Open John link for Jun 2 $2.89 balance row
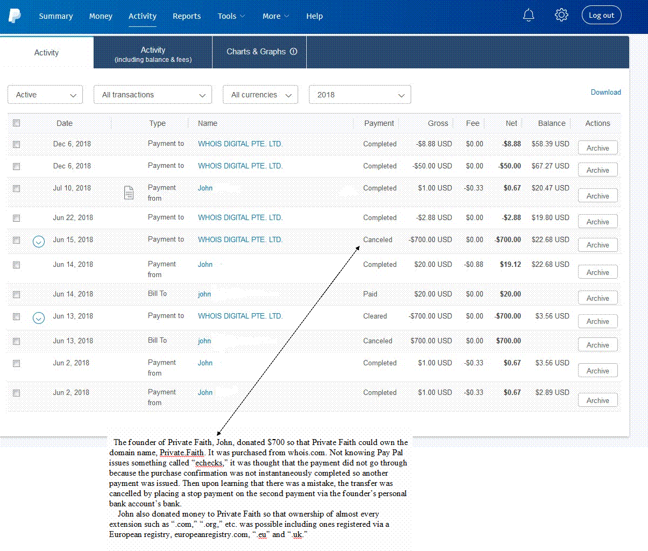 [x=205, y=392]
